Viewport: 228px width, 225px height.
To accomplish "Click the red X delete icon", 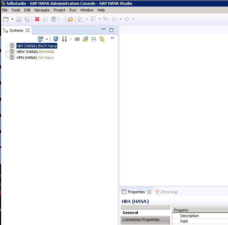I will pos(37,19).
